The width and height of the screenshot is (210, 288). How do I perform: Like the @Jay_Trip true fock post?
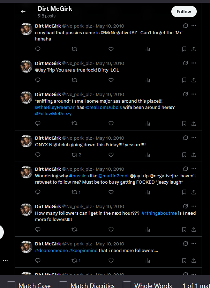[x=111, y=80]
